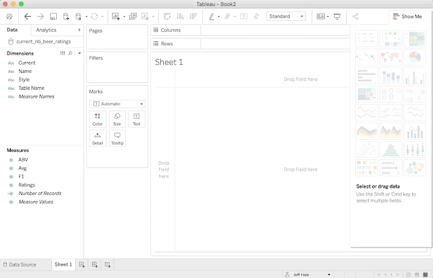The height and width of the screenshot is (278, 433).
Task: Click the Fix Axes pin icon
Action: click(x=256, y=16)
